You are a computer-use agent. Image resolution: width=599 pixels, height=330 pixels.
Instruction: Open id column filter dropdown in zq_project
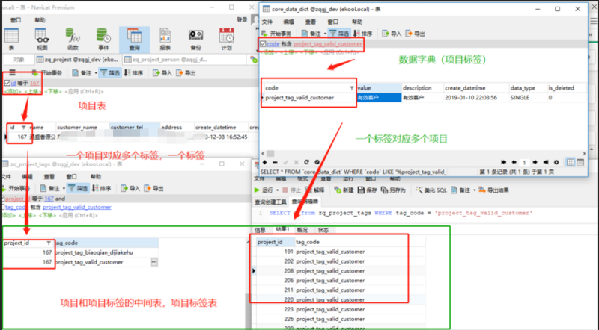24,127
